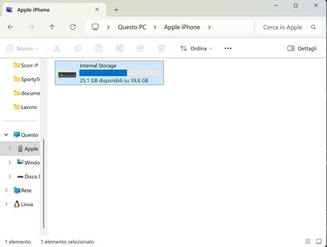Screen dimensions: 327x247
Task: Click the monitor icon in address bar
Action: (x=95, y=27)
